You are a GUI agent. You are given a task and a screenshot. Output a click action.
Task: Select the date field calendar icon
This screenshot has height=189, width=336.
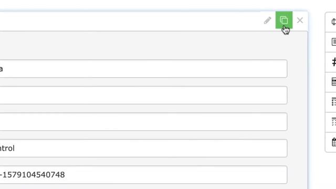tap(333, 142)
